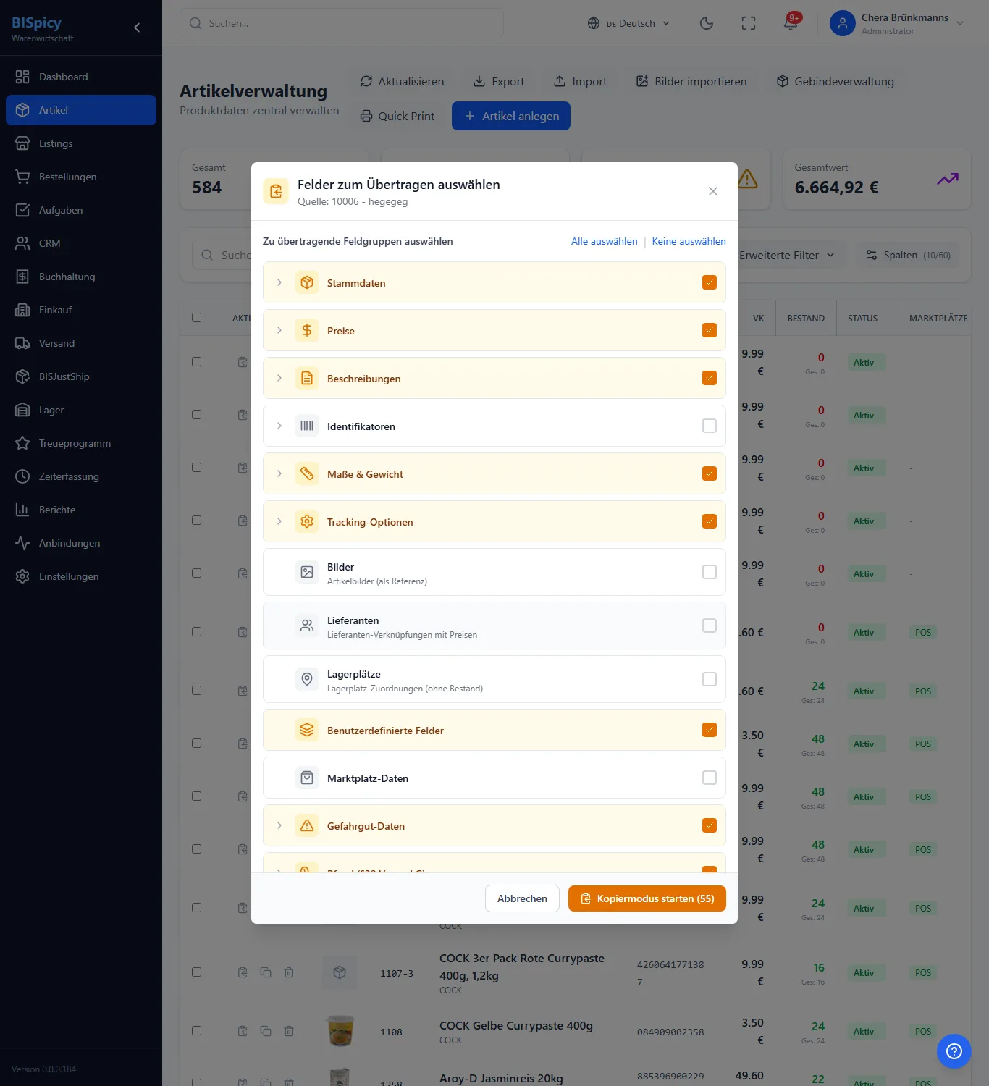Toggle dark mode moon icon
The height and width of the screenshot is (1086, 989).
pos(707,23)
